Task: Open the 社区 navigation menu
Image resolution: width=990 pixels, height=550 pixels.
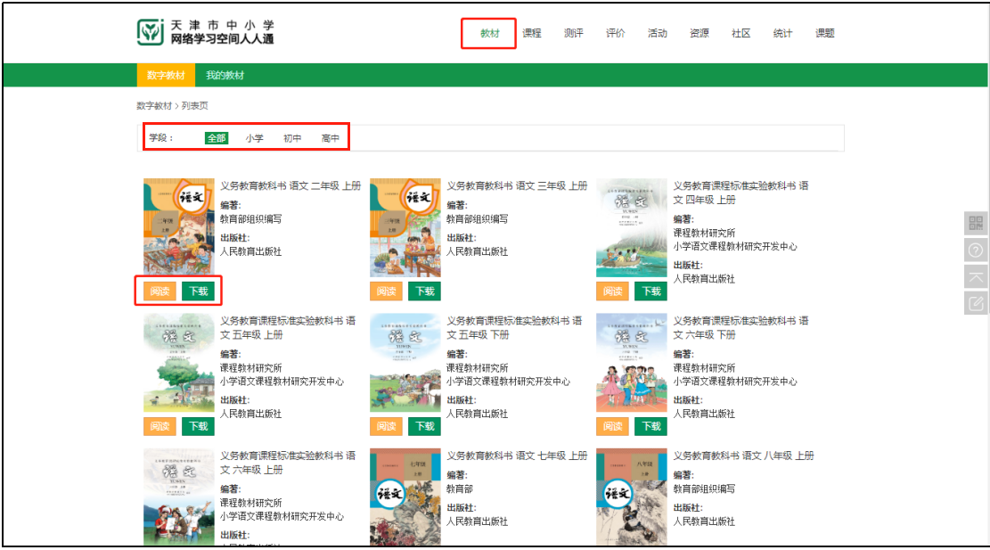Action: [741, 34]
